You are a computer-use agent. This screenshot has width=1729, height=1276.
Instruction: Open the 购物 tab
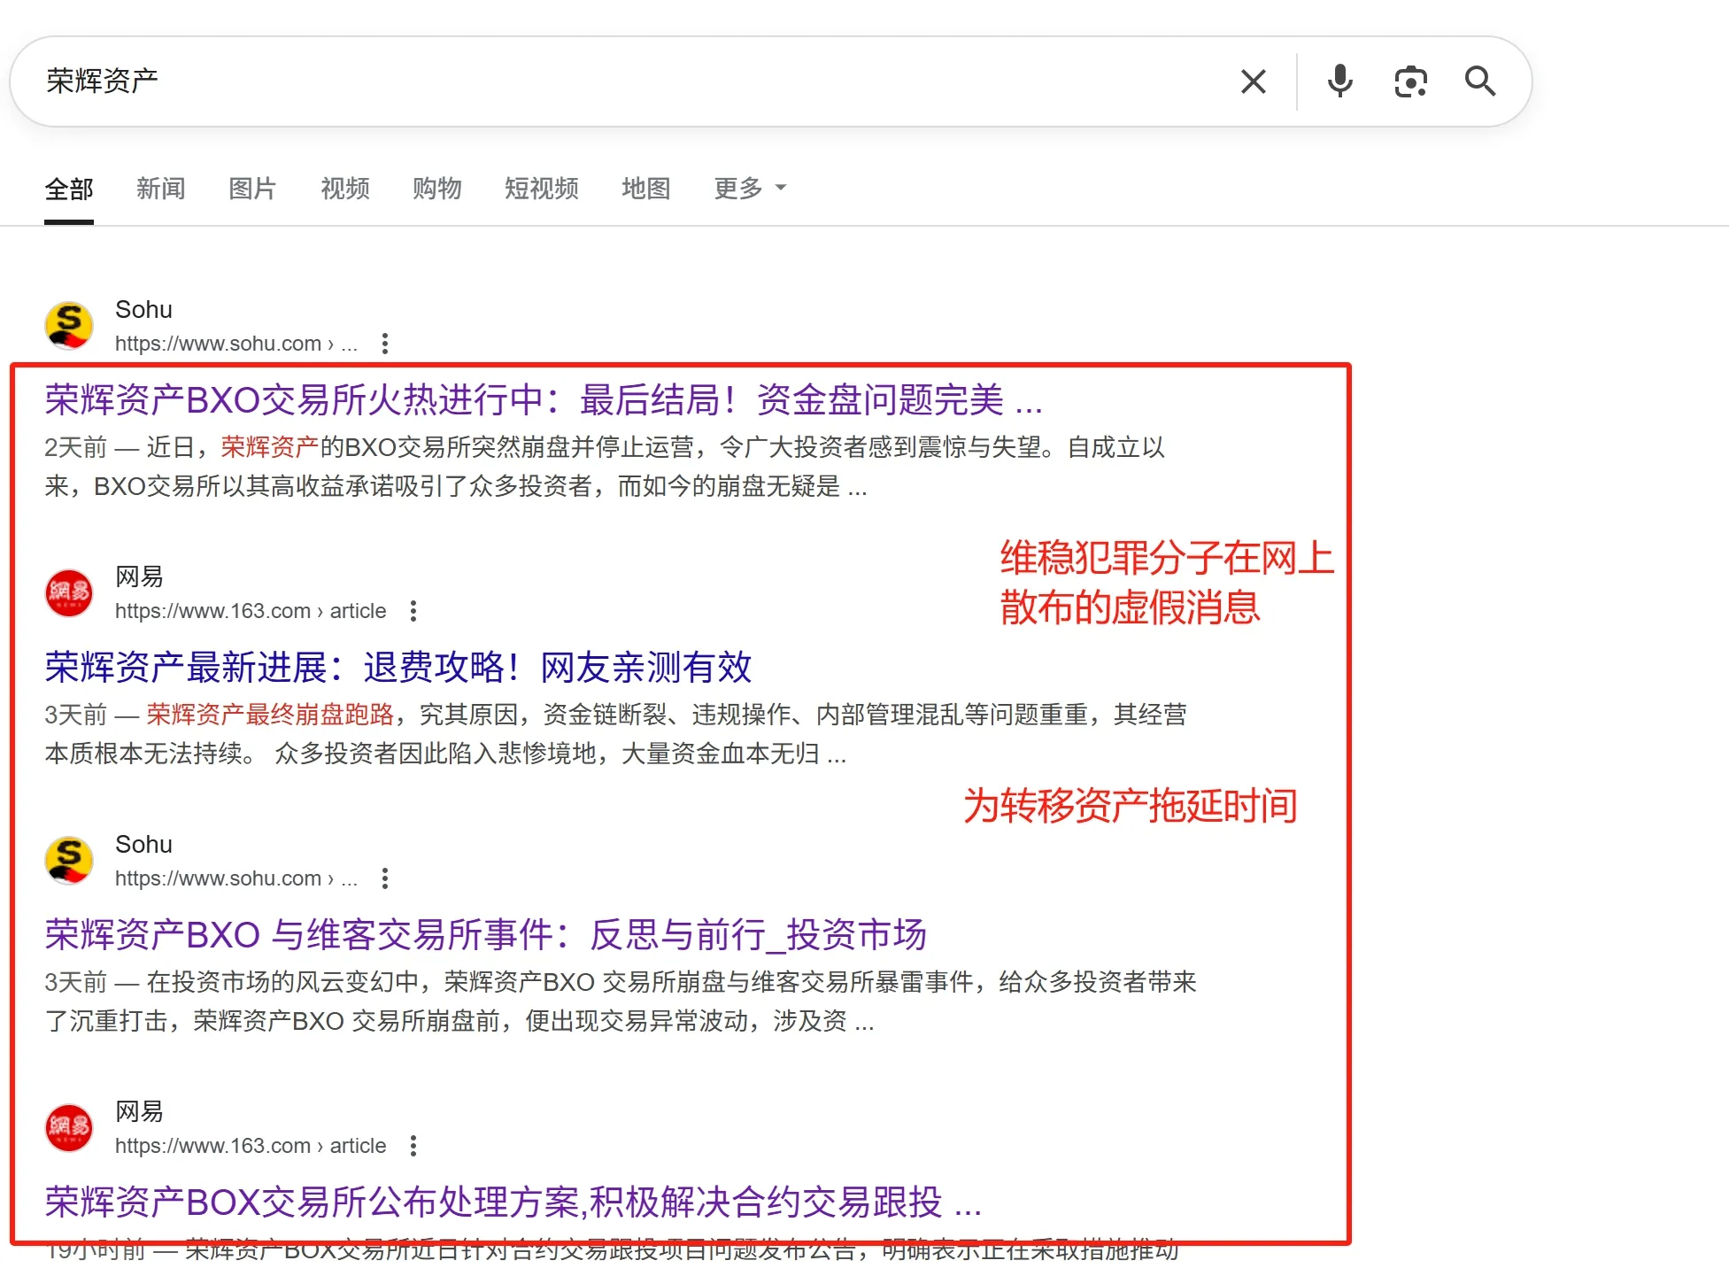[x=437, y=189]
